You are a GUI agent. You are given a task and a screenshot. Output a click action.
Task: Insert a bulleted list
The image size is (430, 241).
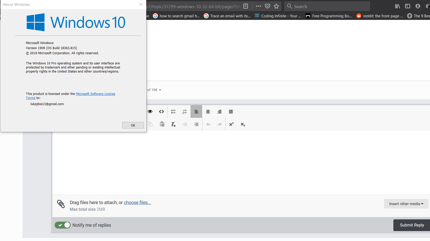173,111
